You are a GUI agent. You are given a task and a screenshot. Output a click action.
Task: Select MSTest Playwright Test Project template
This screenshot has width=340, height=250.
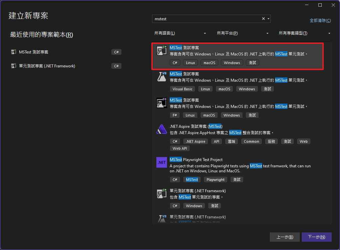[196, 159]
